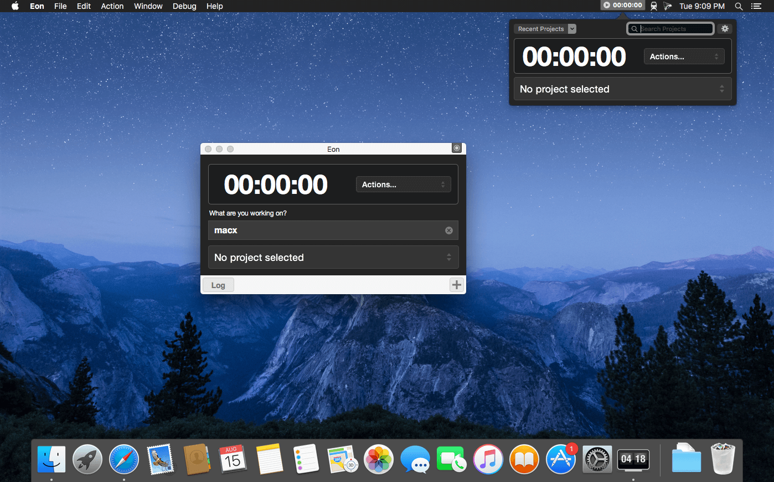
Task: Click the macx task description field
Action: 327,230
